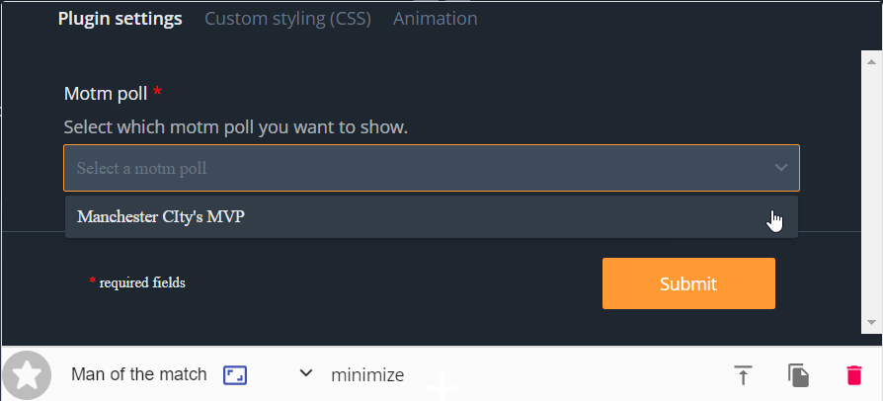Go to the Animation tab
883x401 pixels.
pyautogui.click(x=435, y=19)
